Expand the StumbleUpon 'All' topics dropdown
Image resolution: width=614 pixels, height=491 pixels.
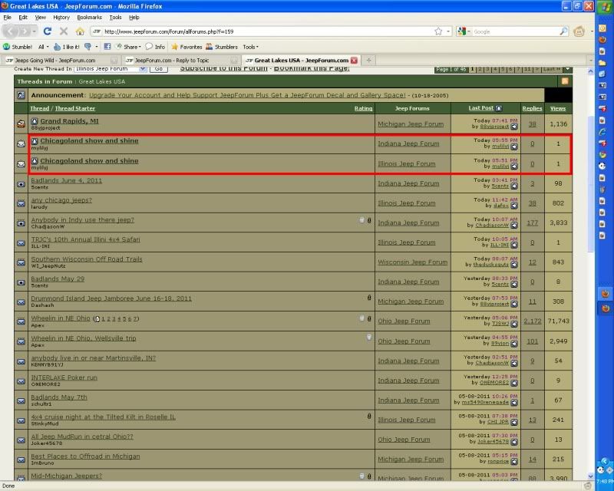43,47
